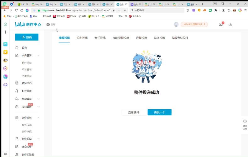Click the header download icon
This screenshot has width=248, height=157.
tap(230, 24)
